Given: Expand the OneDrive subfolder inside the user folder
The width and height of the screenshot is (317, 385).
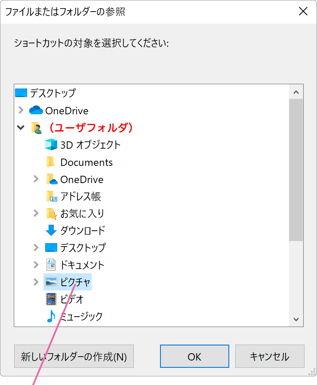Looking at the screenshot, I should point(36,179).
